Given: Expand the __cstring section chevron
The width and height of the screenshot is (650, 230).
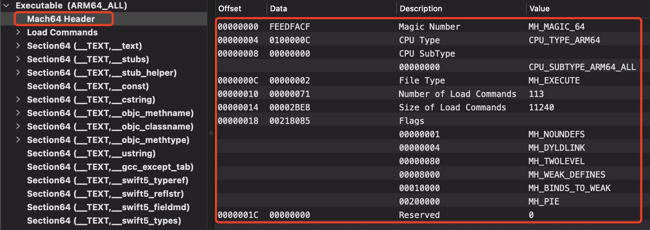Looking at the screenshot, I should (18, 99).
